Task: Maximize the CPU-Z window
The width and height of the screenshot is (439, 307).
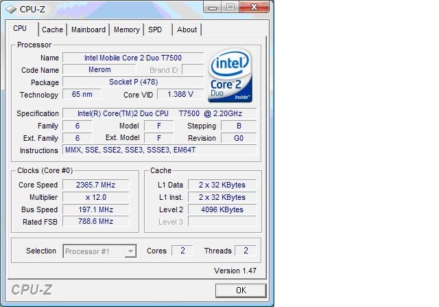Action: (x=230, y=8)
